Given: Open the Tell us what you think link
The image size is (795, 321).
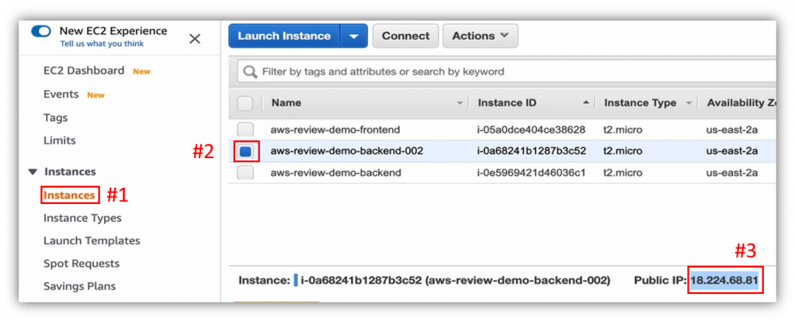Looking at the screenshot, I should point(102,44).
